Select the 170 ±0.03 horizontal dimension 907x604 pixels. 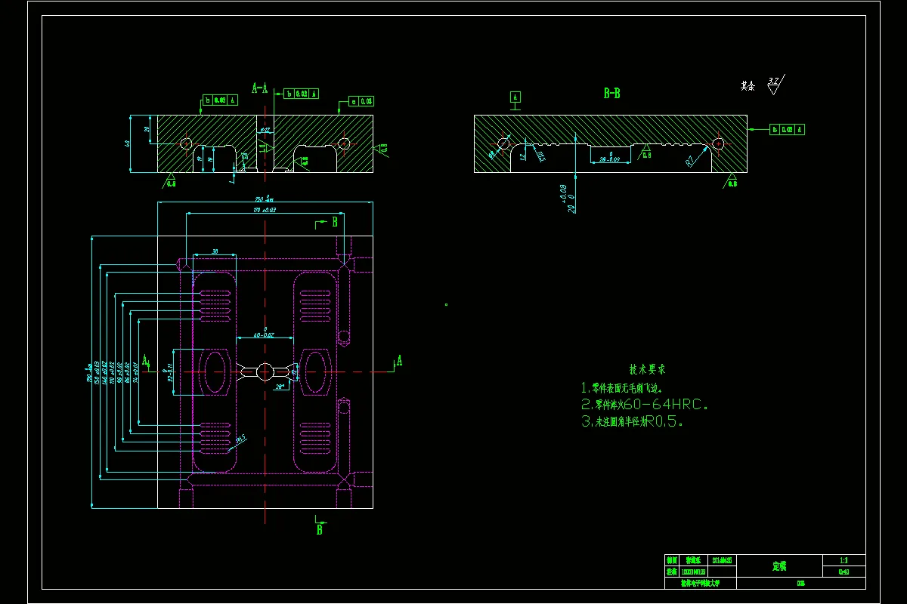click(x=264, y=210)
